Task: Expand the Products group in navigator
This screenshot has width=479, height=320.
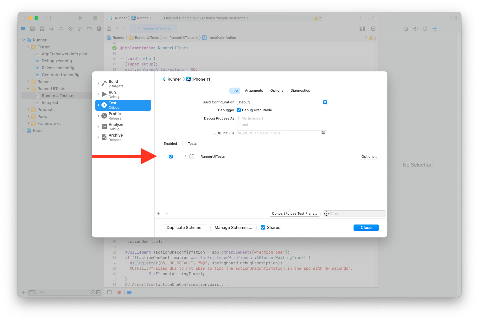Action: 28,109
